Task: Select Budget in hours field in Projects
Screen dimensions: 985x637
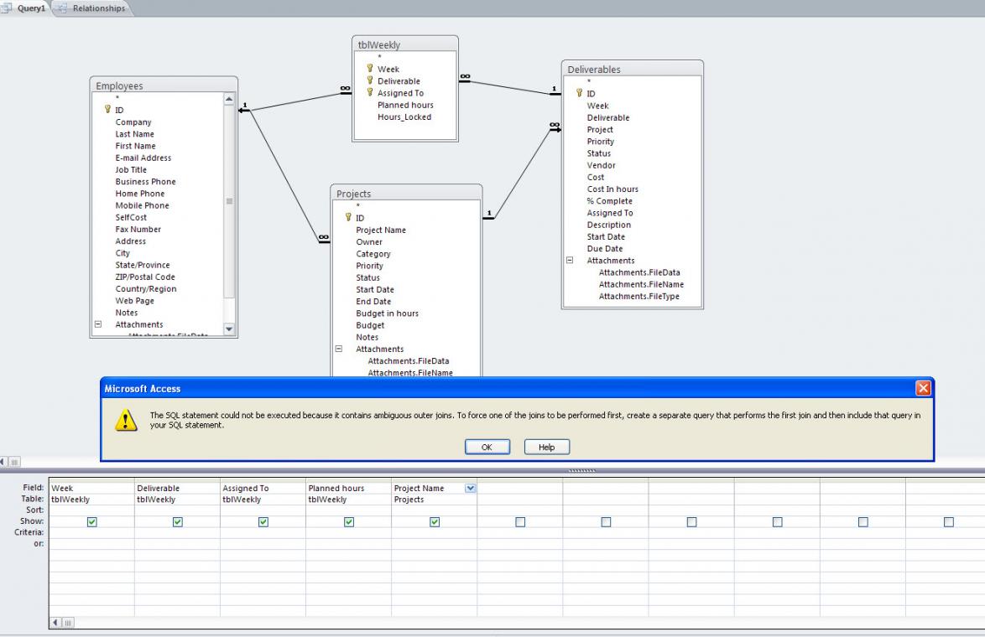Action: [x=387, y=313]
